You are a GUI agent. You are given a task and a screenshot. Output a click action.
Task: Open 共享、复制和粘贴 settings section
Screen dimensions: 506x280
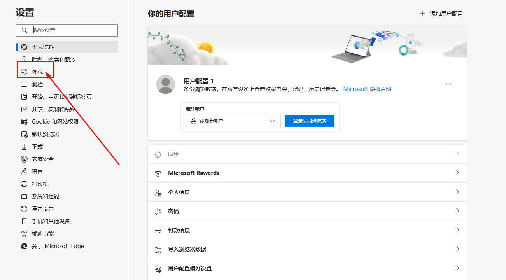click(x=67, y=109)
